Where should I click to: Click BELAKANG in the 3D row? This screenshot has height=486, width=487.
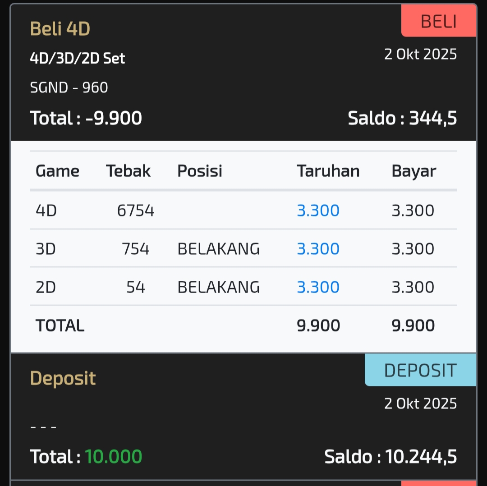click(x=218, y=249)
